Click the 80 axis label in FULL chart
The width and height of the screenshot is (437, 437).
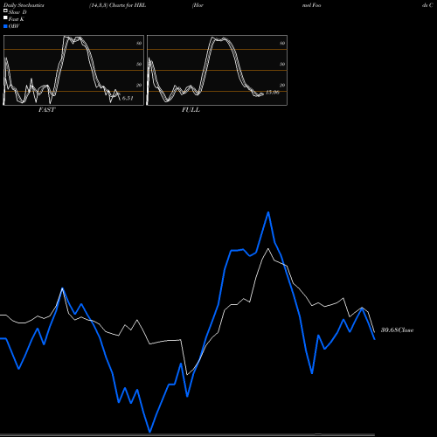[282, 43]
